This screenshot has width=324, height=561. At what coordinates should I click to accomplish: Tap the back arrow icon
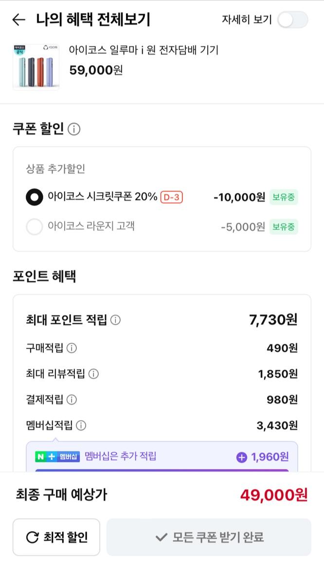(x=18, y=20)
